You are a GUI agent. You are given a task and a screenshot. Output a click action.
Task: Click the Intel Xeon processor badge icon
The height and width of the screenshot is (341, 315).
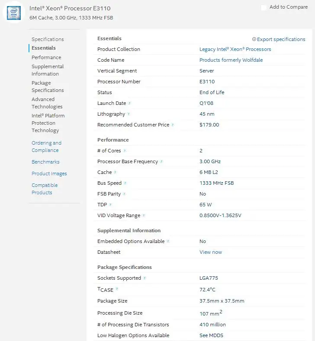13,13
